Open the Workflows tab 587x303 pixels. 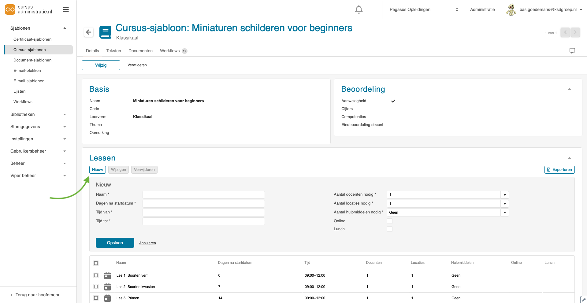[x=170, y=51]
